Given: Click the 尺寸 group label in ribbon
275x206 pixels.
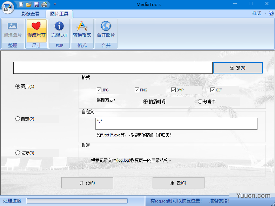Looking at the screenshot, I should click(x=36, y=46).
